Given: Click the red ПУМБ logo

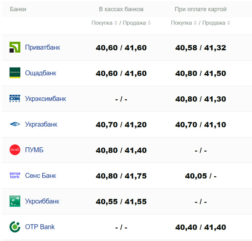Looking at the screenshot, I should coord(15,150).
